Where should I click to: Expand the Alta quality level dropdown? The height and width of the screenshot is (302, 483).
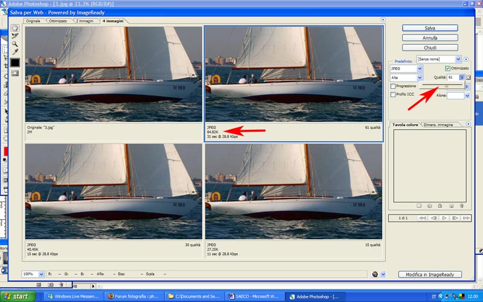click(419, 77)
